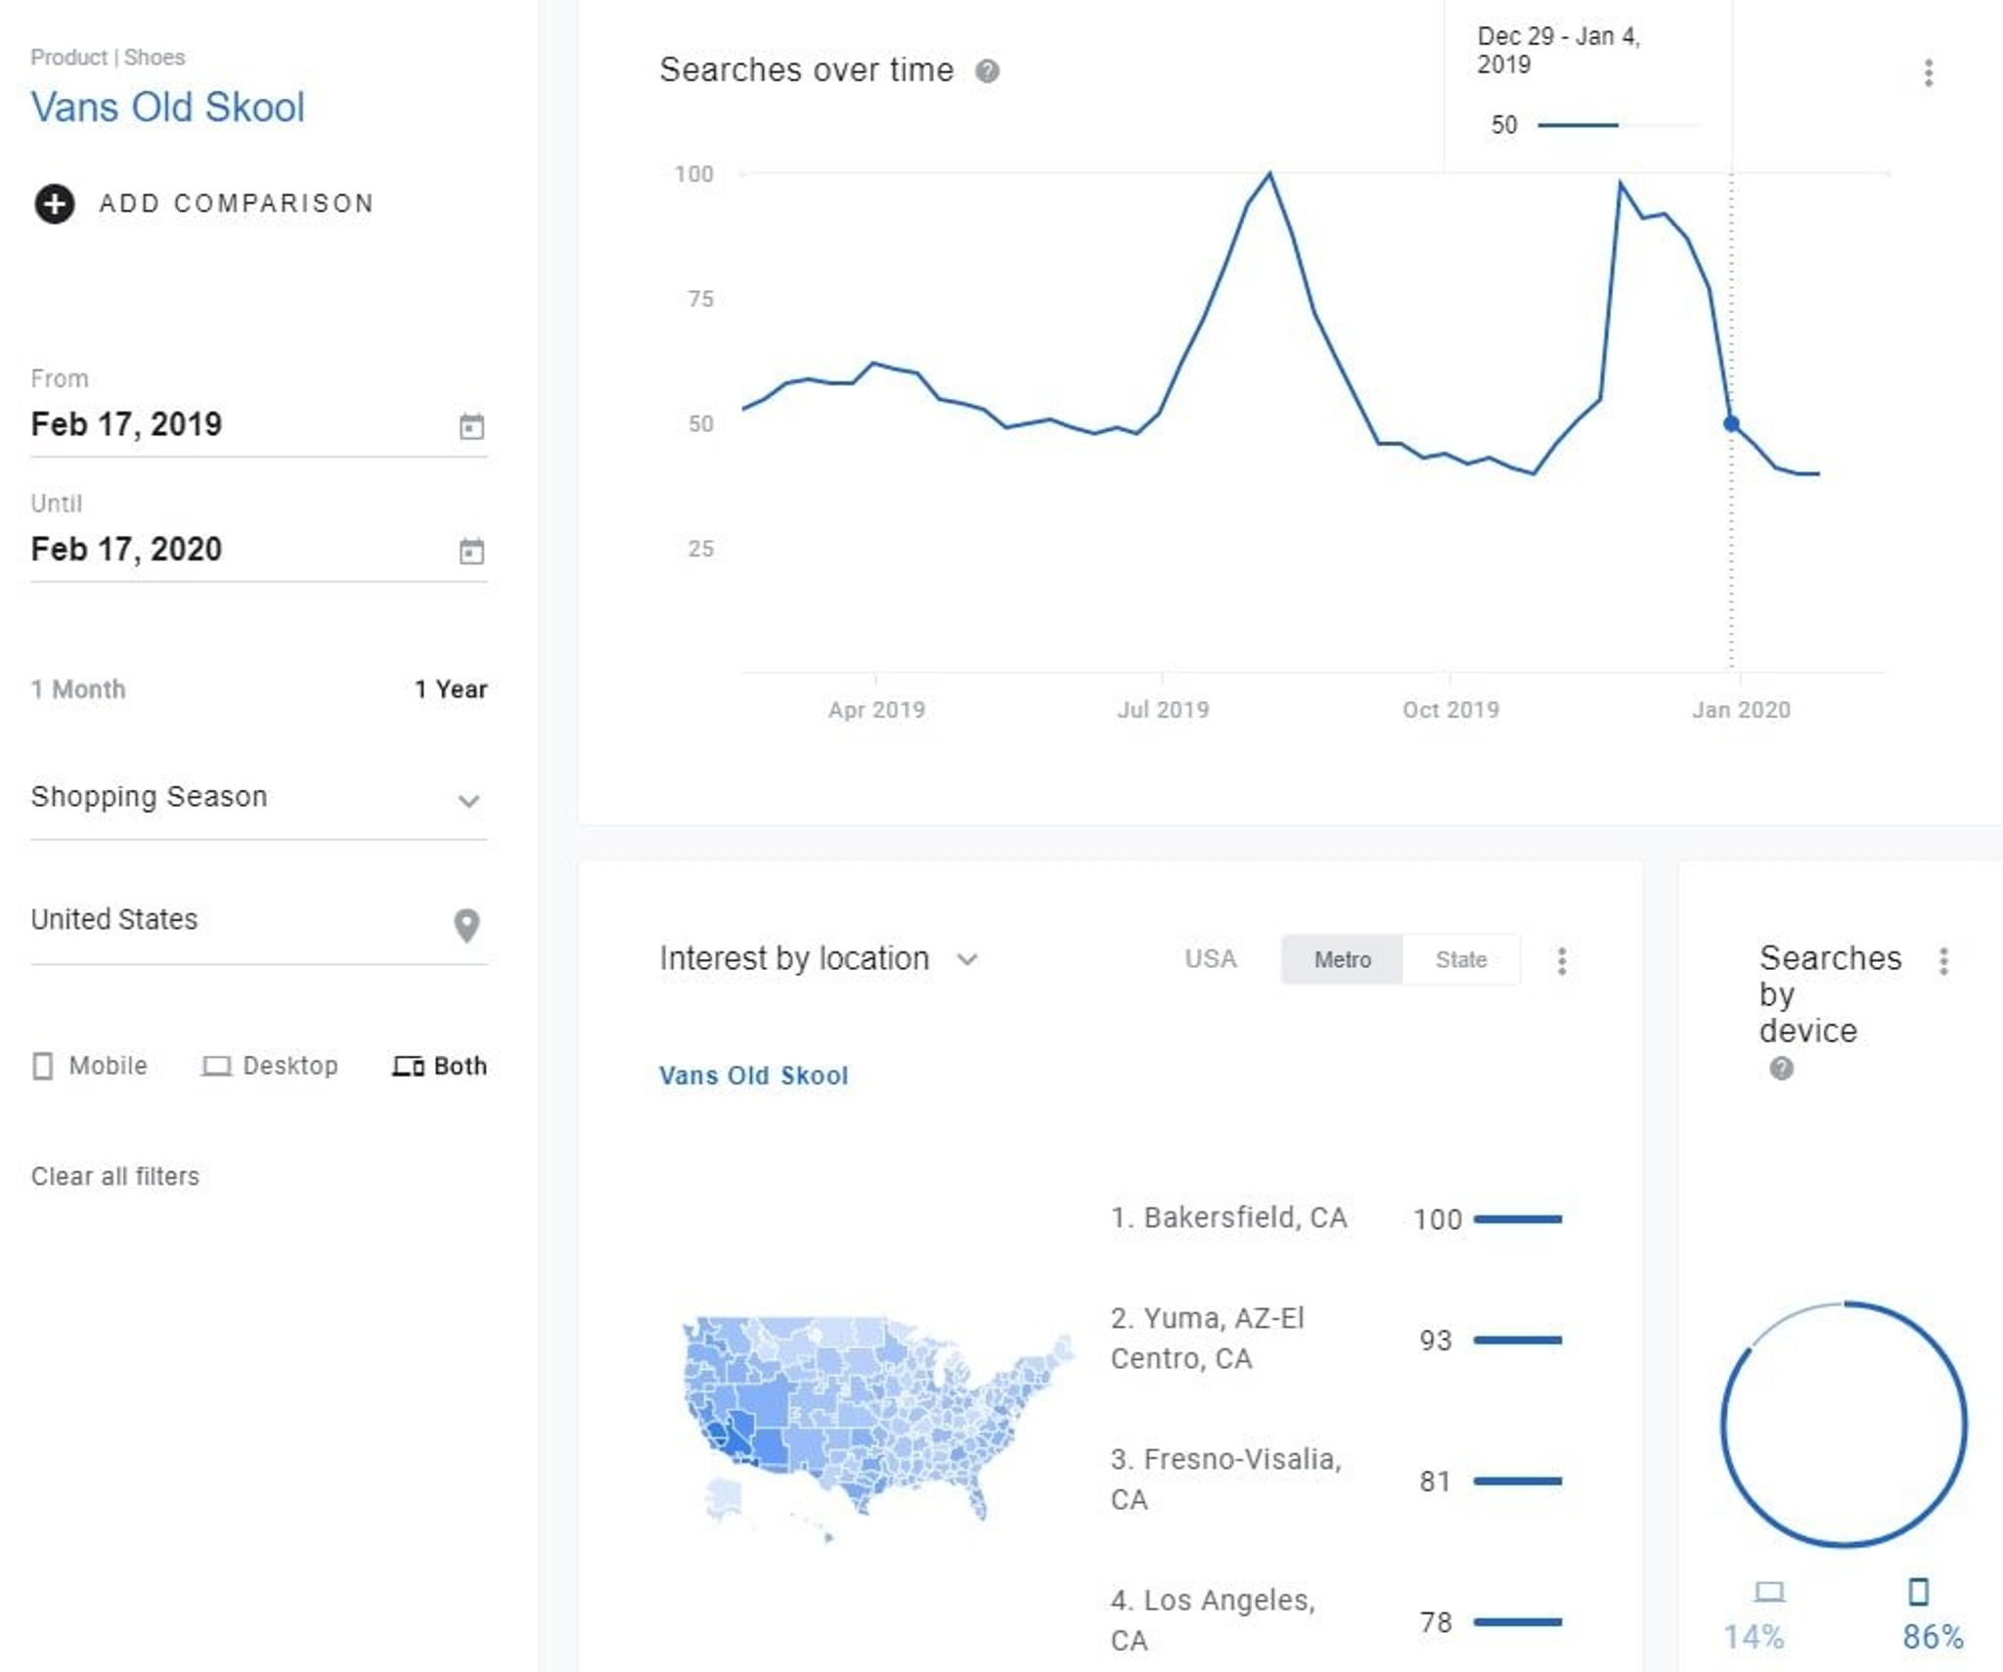The height and width of the screenshot is (1672, 2003).
Task: Open three-dot menu of Searches by device
Action: (1943, 960)
